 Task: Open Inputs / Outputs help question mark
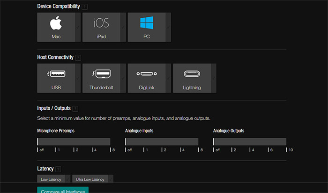75,108
